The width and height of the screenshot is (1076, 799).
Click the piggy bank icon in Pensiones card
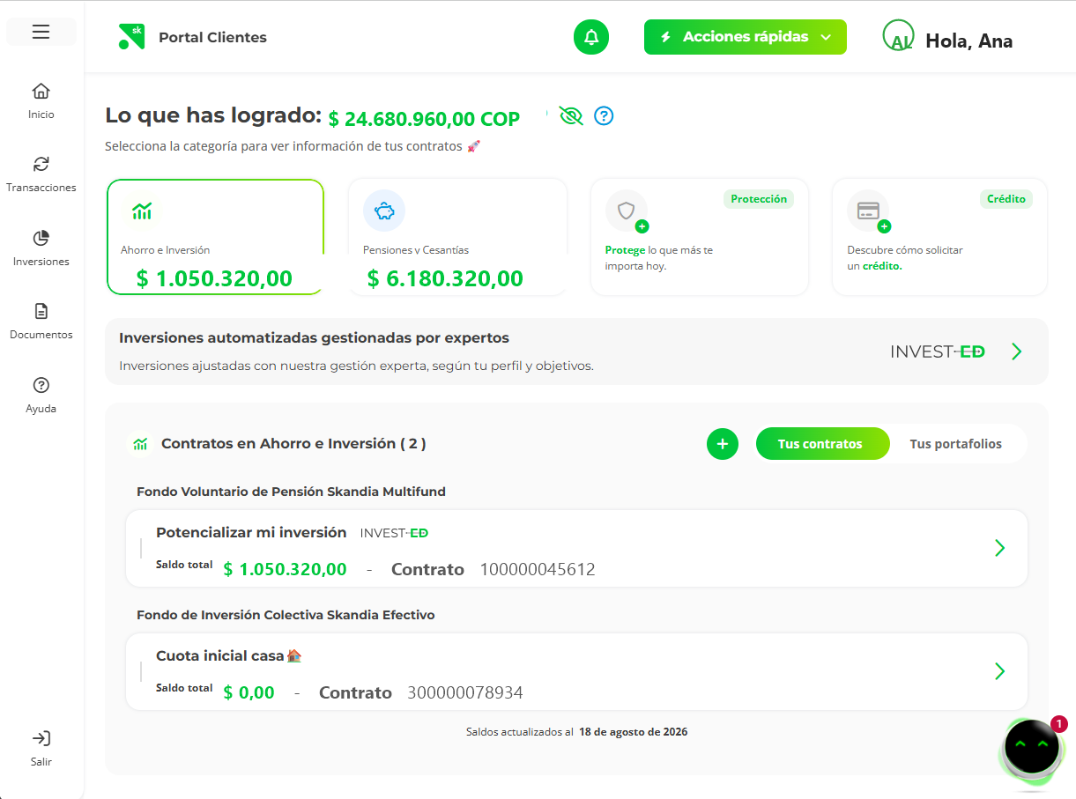point(384,211)
